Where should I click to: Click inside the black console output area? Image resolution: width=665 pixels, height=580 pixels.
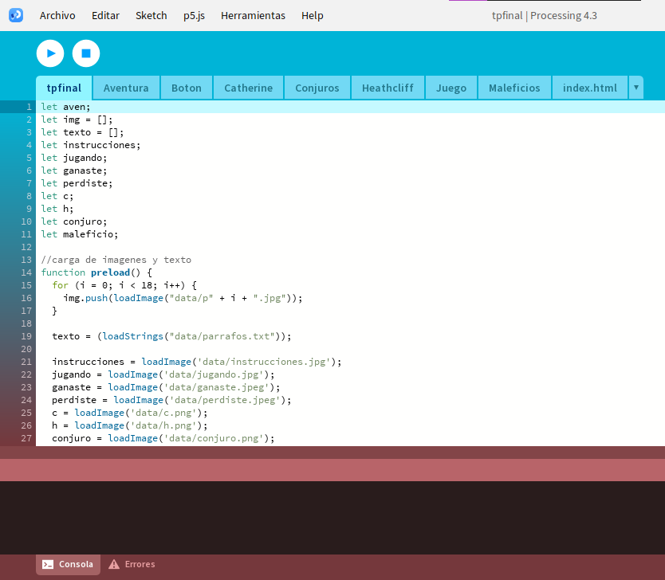[332, 517]
